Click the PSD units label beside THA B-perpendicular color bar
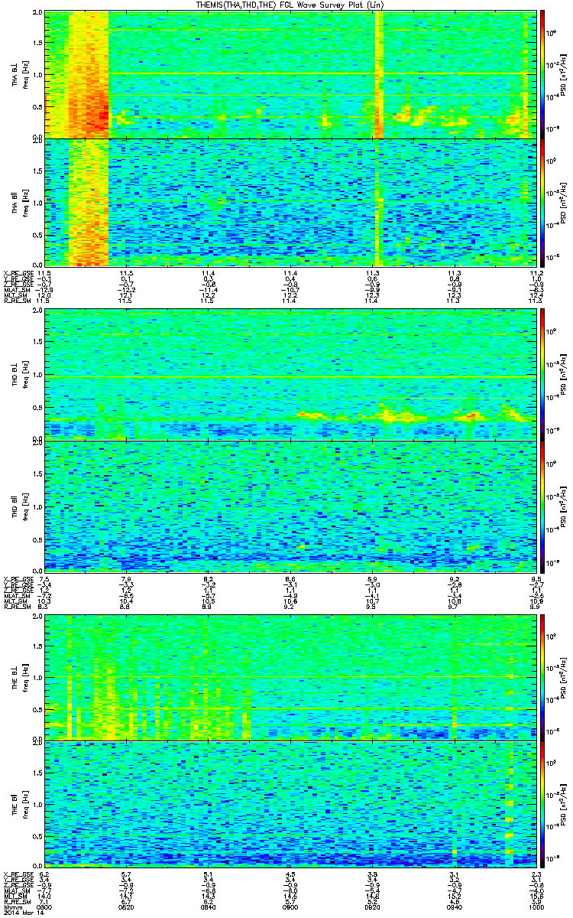573x918 pixels. pyautogui.click(x=564, y=75)
